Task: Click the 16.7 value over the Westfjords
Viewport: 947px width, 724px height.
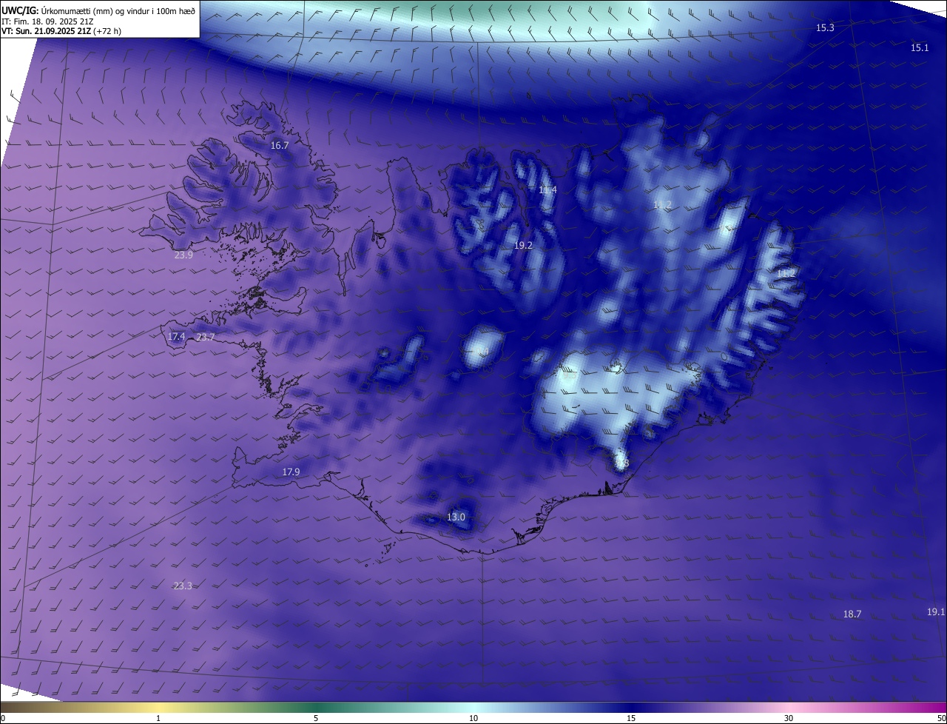Action: pyautogui.click(x=280, y=146)
